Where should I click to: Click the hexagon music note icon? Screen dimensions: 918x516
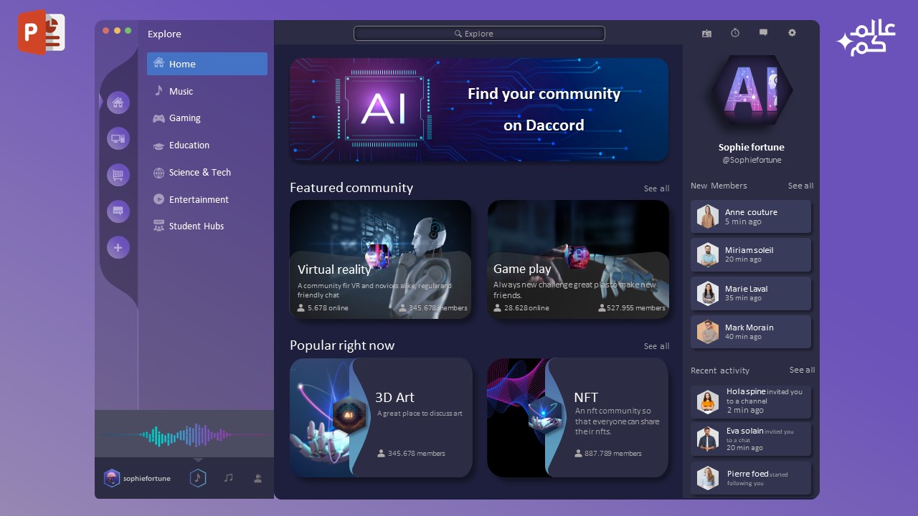198,478
